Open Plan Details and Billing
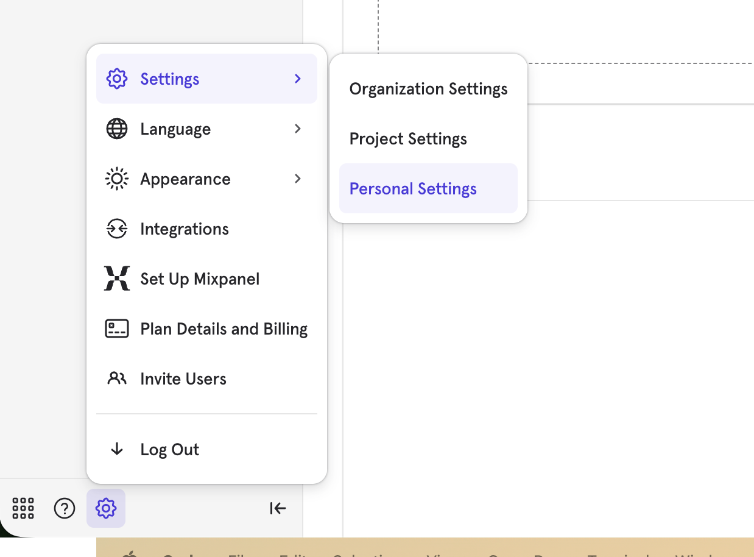The width and height of the screenshot is (754, 557). pyautogui.click(x=206, y=328)
